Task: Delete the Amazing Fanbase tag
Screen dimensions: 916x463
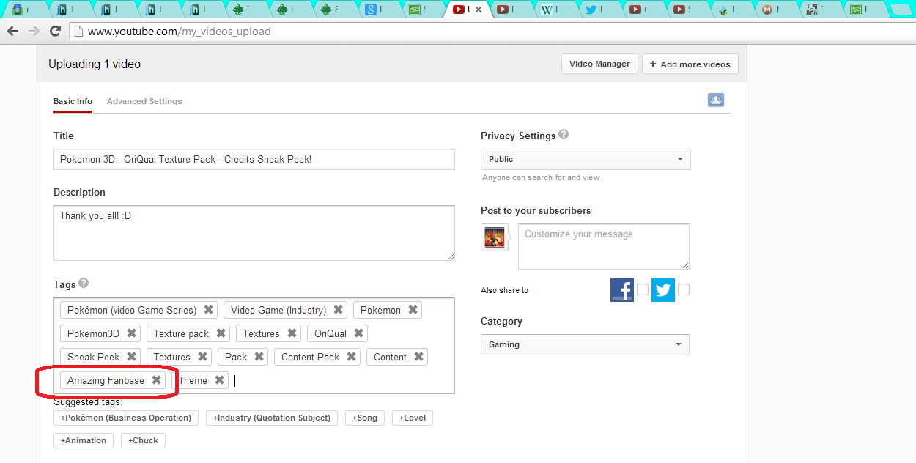Action: coord(156,380)
